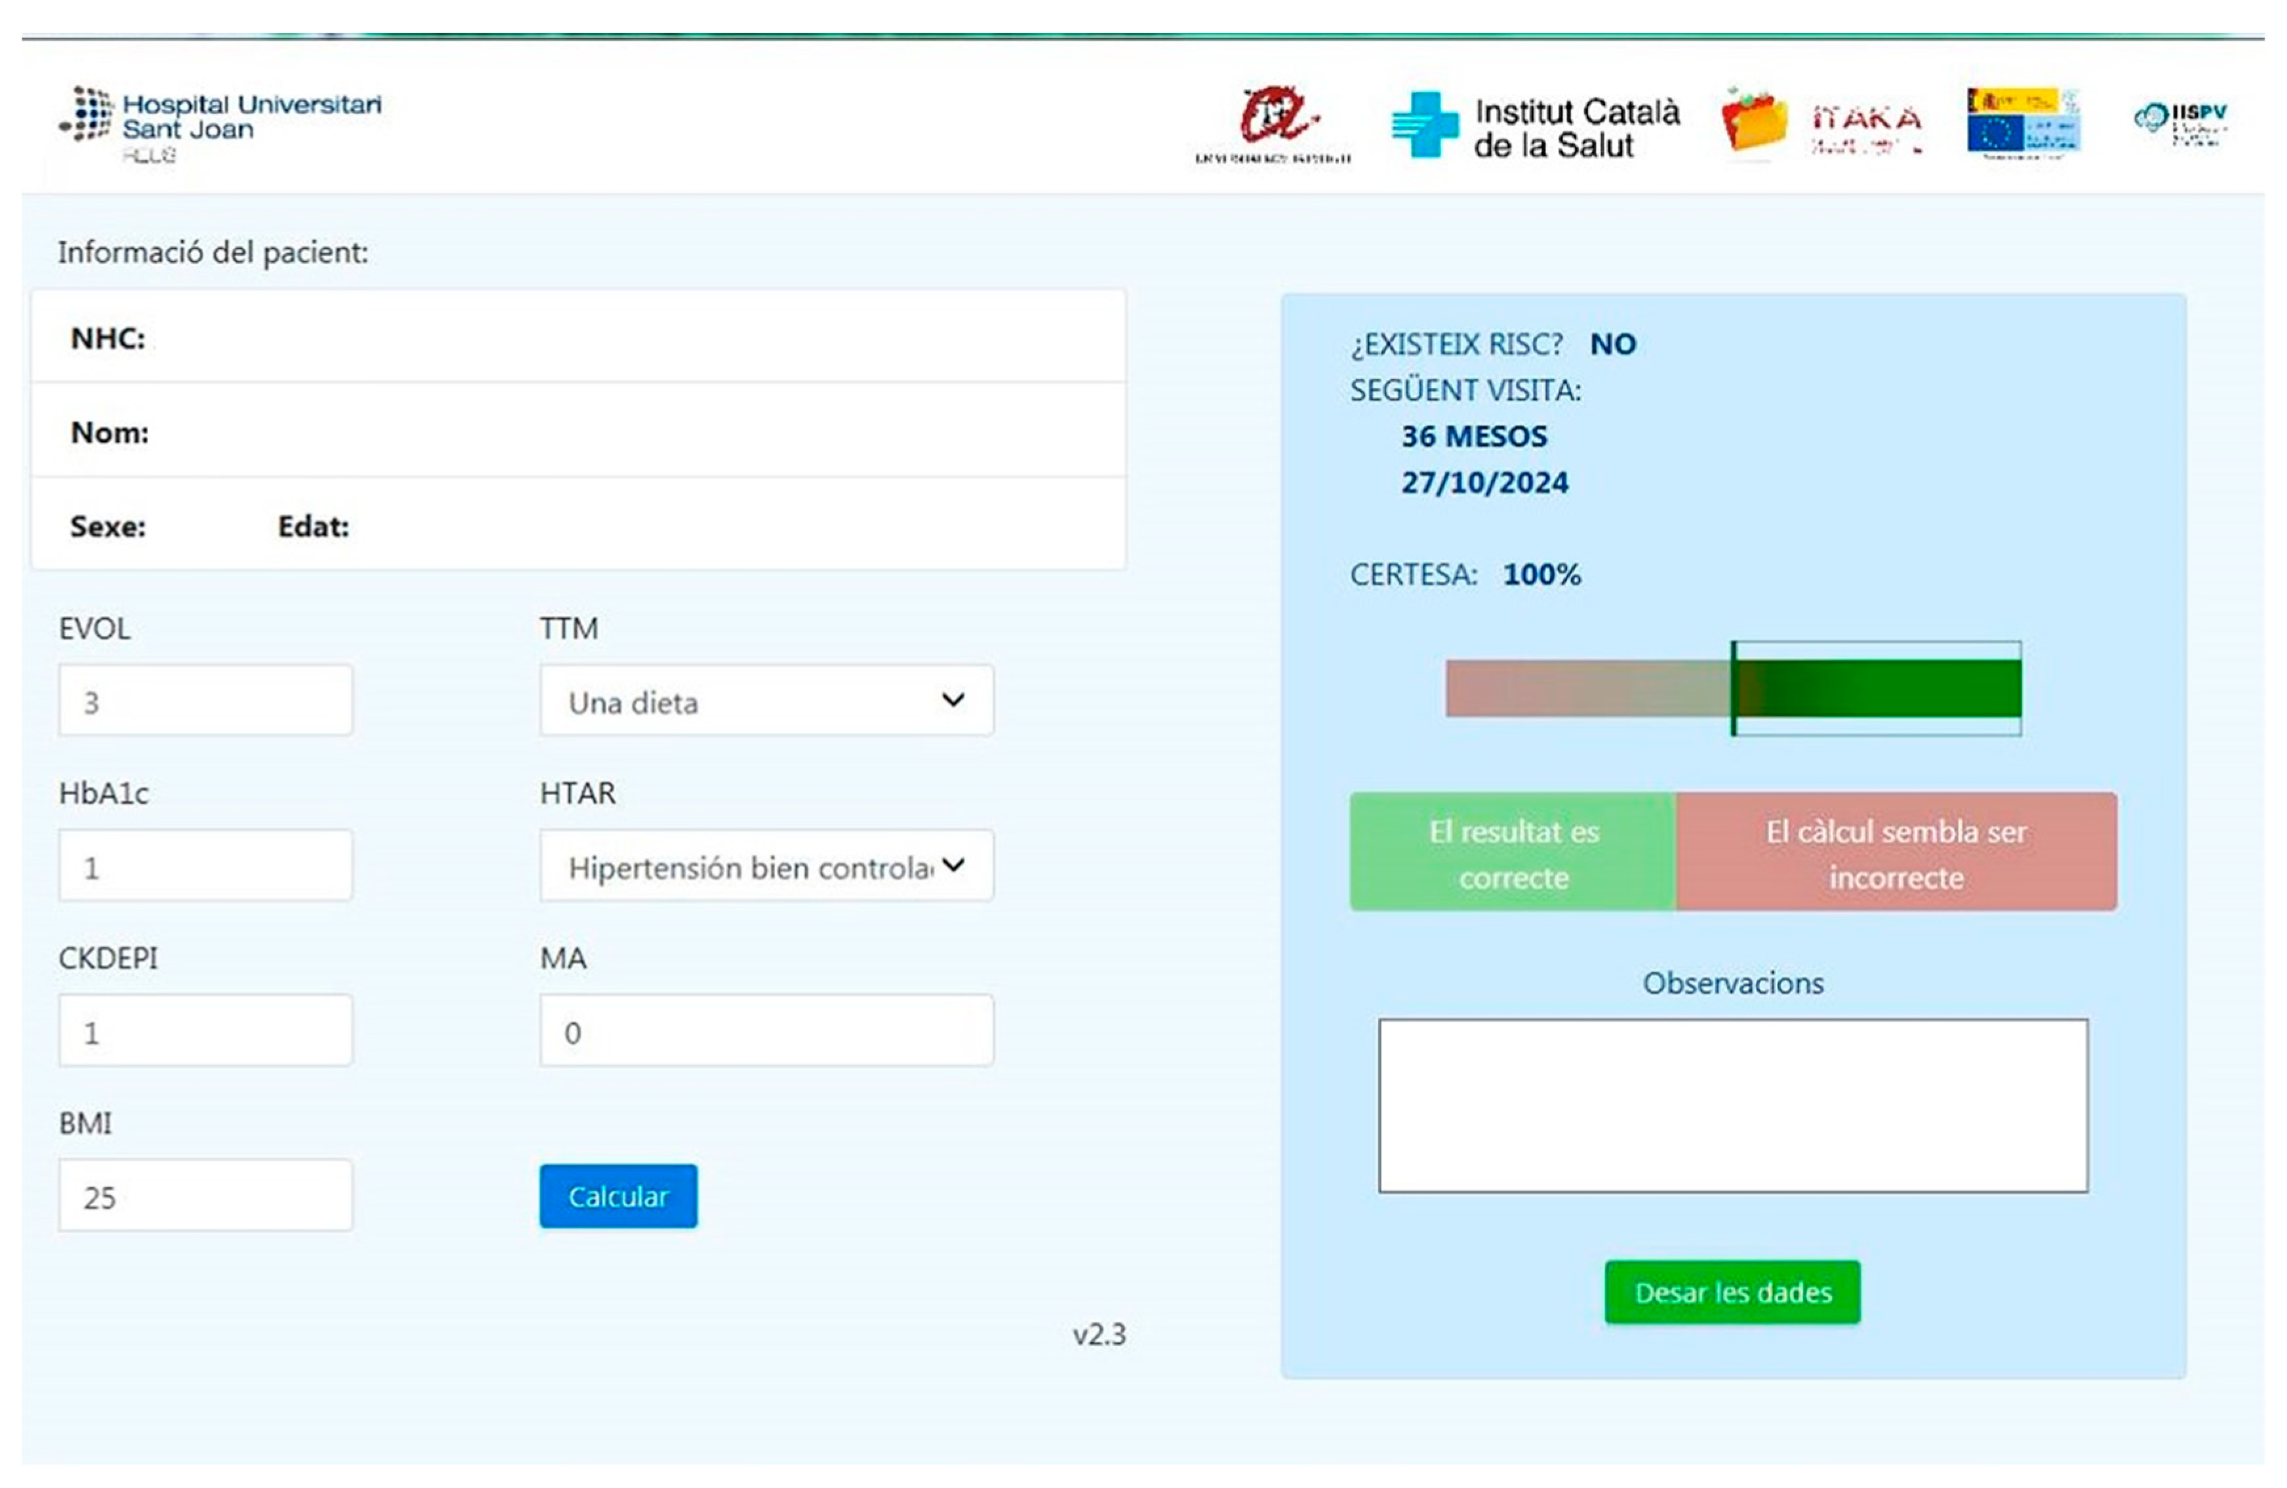Click the Spain and EU flags logo
This screenshot has width=2287, height=1488.
pos(2023,123)
